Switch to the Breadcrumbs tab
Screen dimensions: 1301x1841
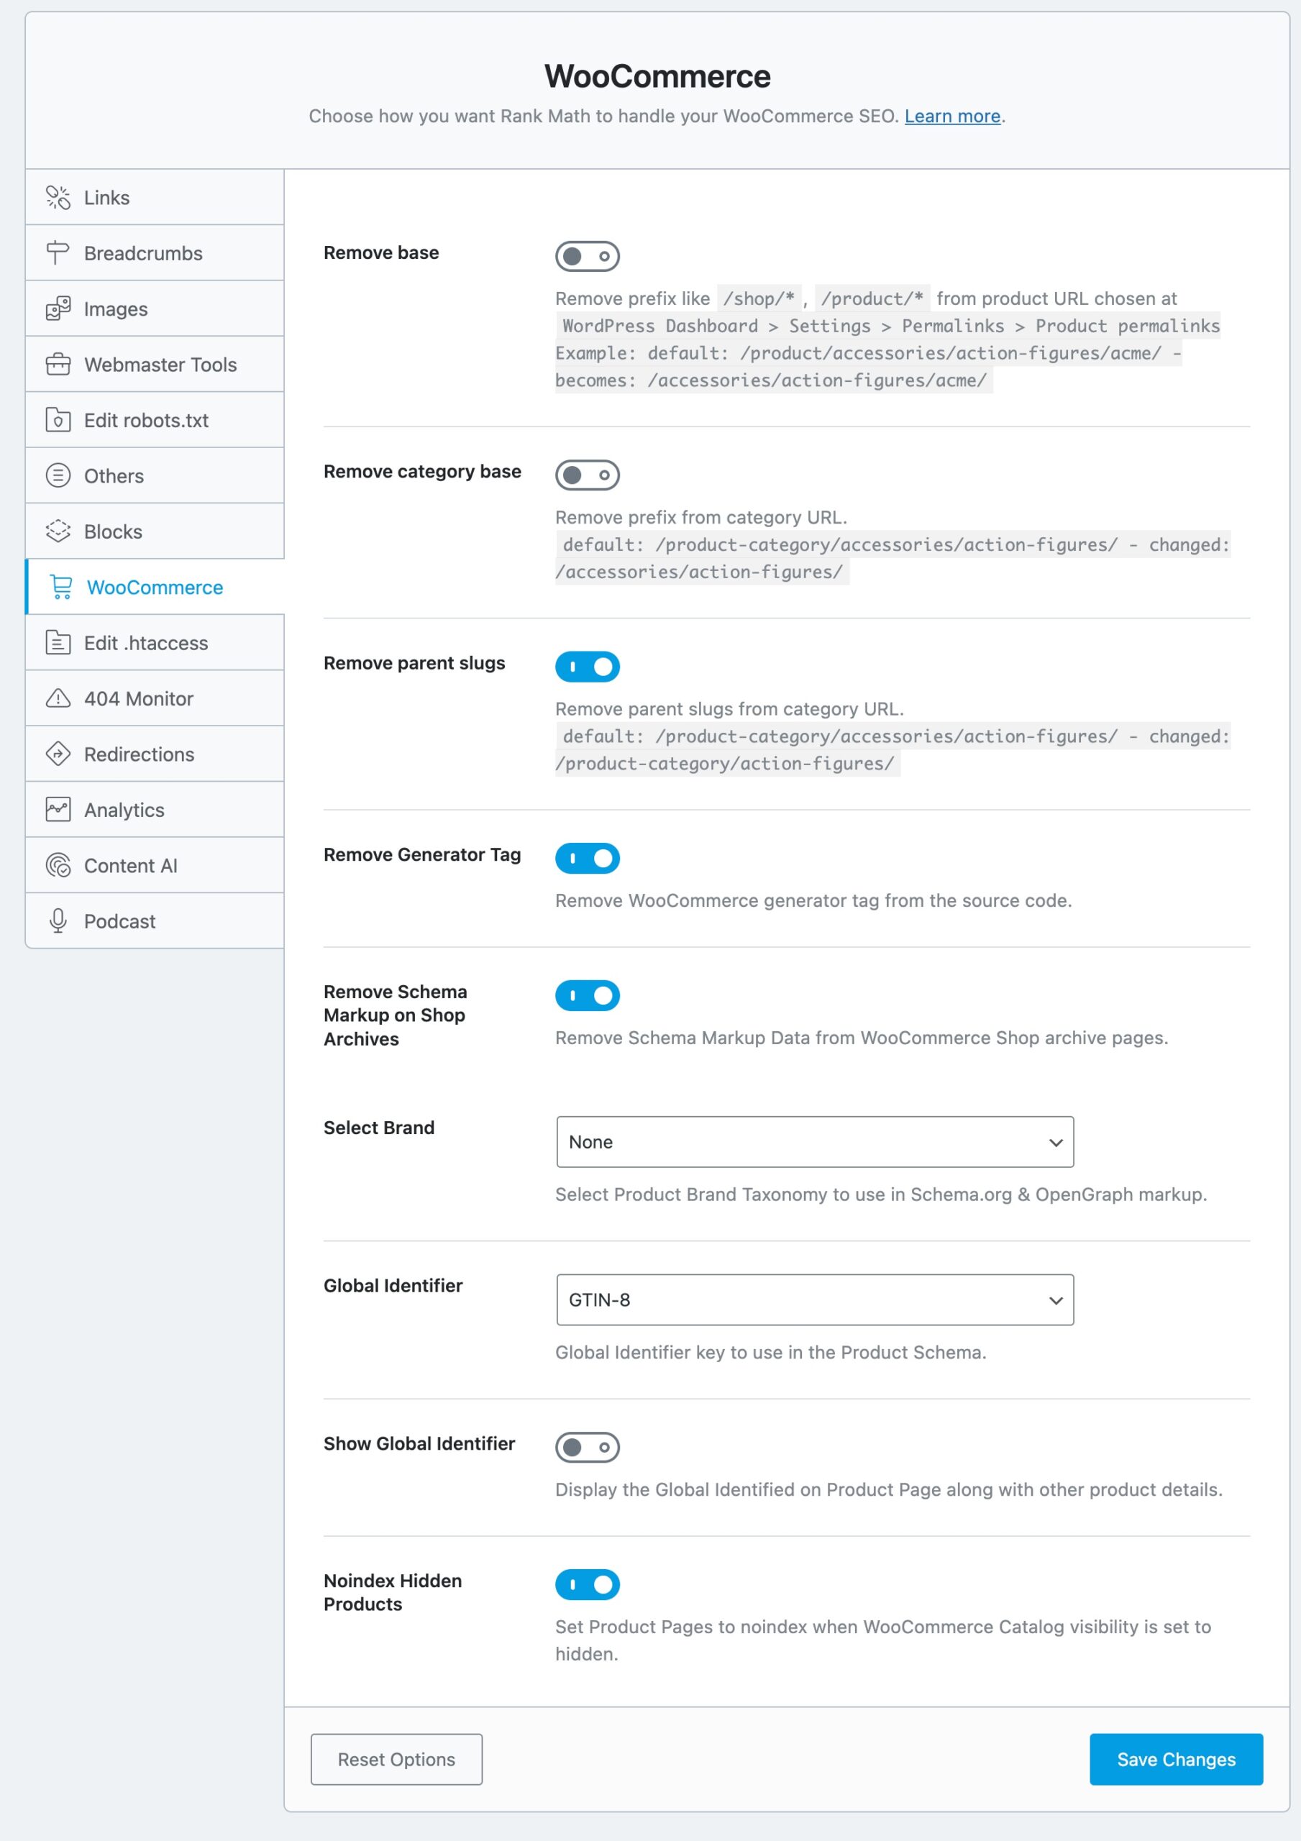pyautogui.click(x=155, y=252)
